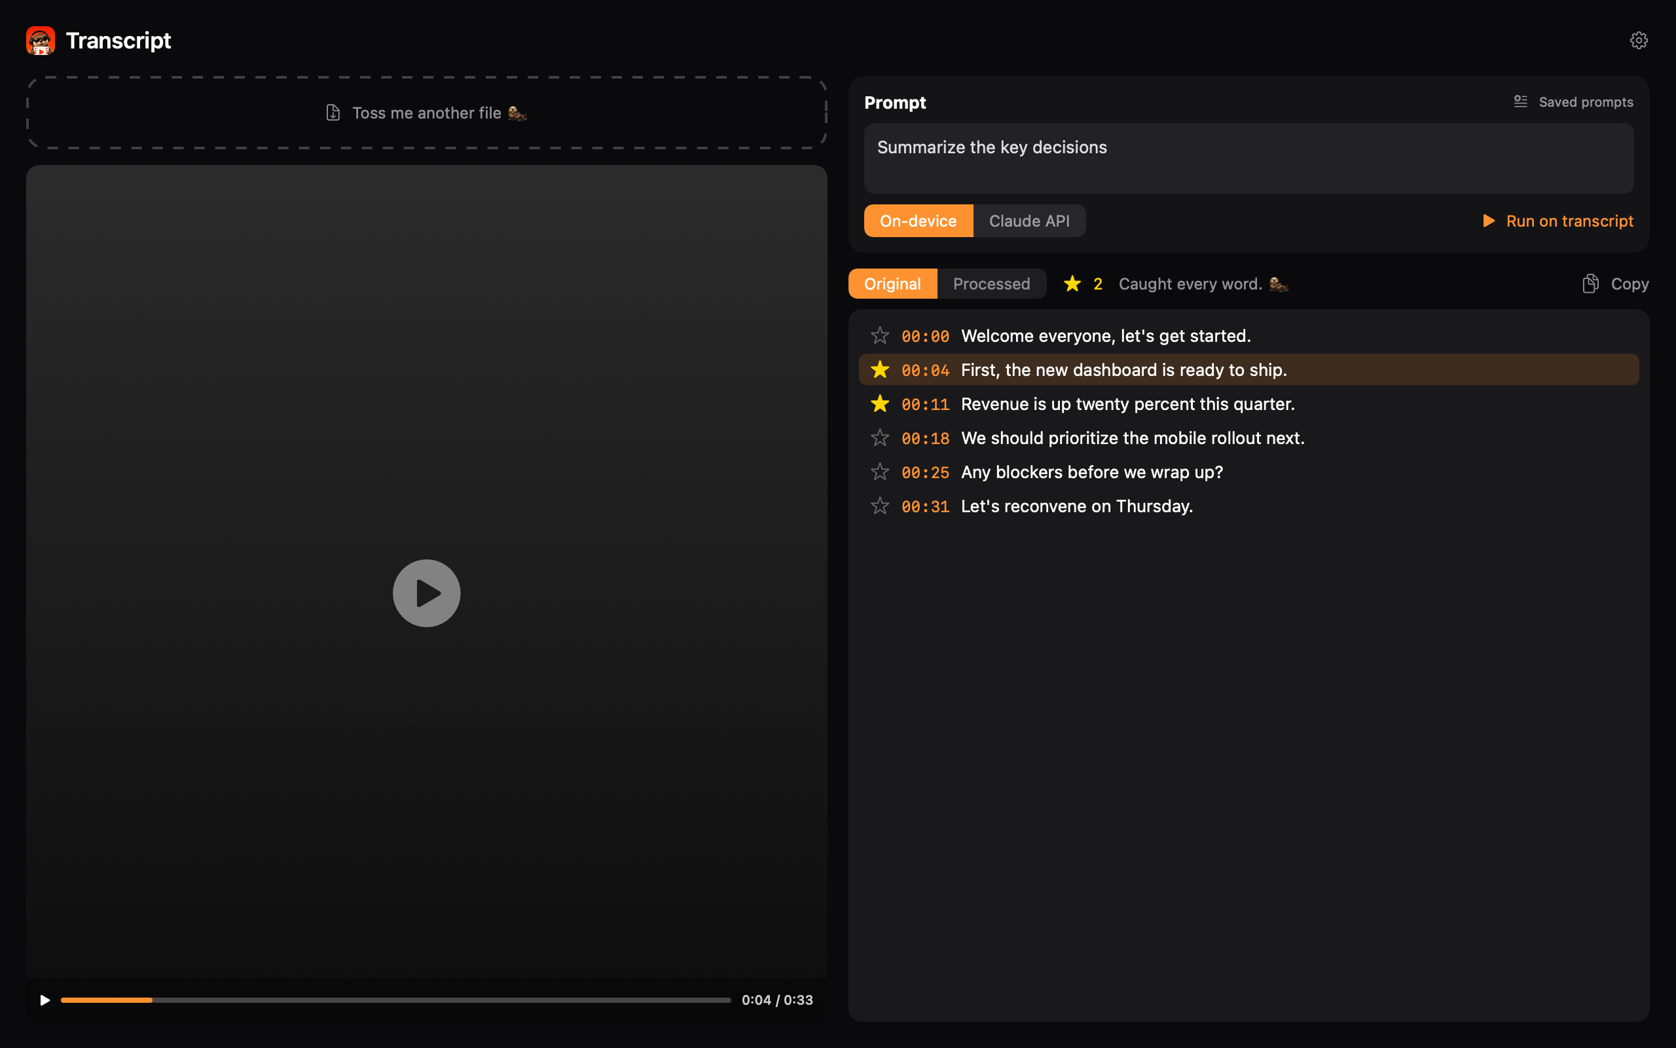The width and height of the screenshot is (1676, 1048).
Task: Click the playback progress slider
Action: click(395, 1000)
